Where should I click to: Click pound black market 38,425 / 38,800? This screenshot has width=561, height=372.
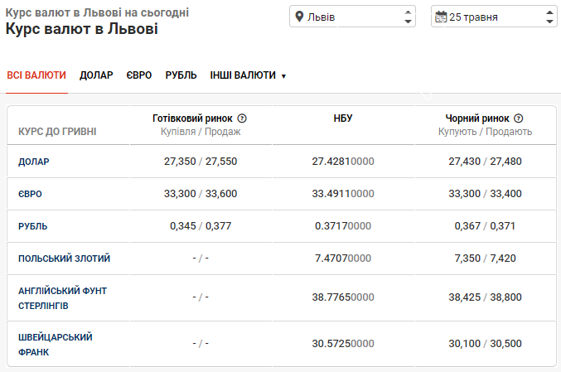(485, 297)
